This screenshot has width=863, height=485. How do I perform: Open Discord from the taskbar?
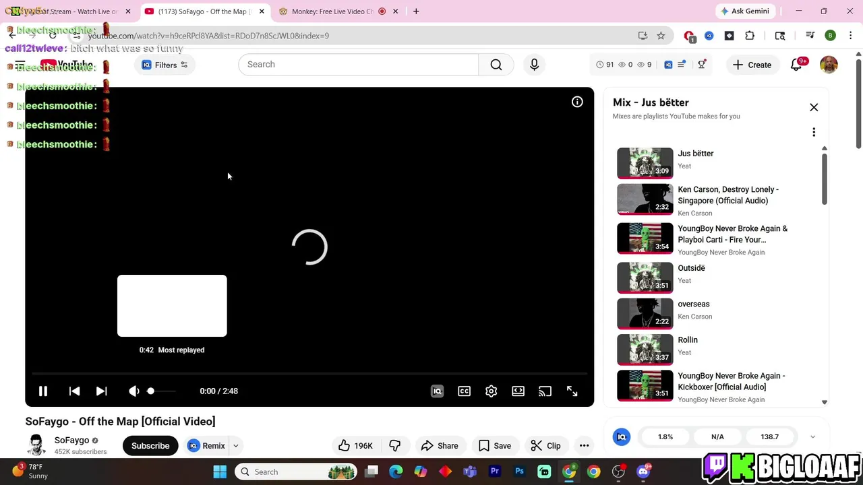643,472
